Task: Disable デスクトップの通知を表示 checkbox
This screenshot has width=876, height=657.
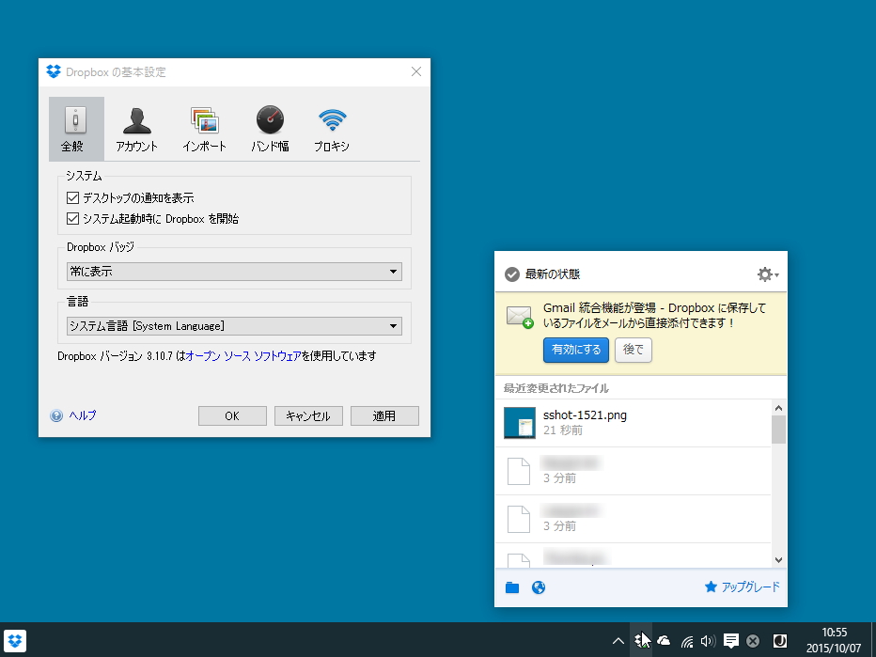Action: [x=72, y=197]
